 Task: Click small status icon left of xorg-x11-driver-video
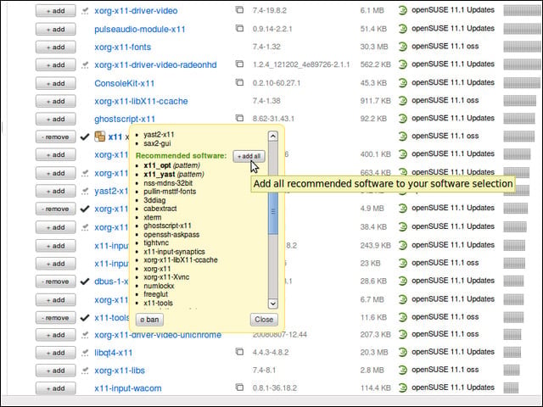pos(85,11)
